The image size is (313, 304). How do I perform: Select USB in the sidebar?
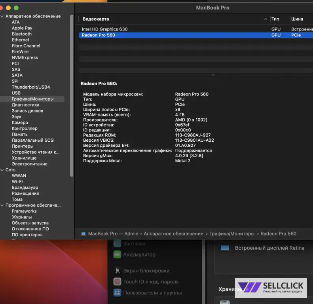pyautogui.click(x=16, y=93)
